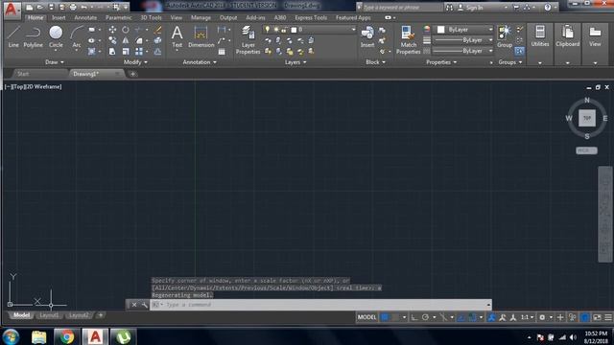Toggle layer lock icon in Layers panel
Screen dimensions: 614x345
click(284, 30)
